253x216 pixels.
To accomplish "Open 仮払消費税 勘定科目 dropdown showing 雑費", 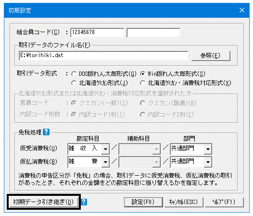I will pos(105,162).
